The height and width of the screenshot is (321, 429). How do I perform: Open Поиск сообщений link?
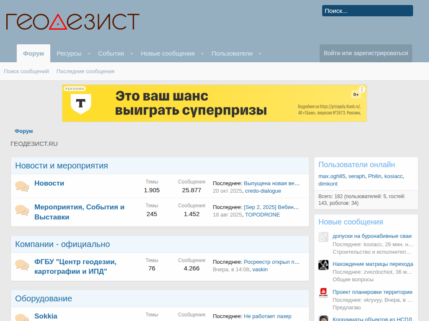coord(26,71)
